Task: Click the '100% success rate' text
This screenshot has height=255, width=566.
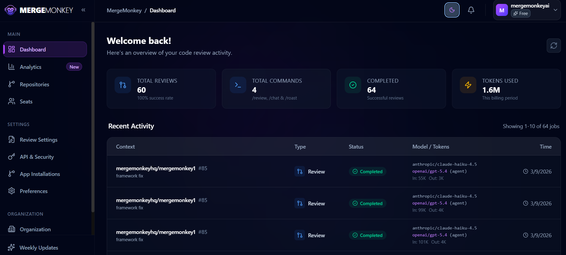Action: (155, 98)
